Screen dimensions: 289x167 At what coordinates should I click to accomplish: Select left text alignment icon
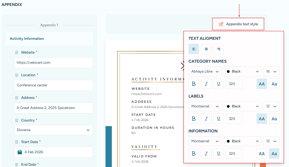[x=194, y=49]
